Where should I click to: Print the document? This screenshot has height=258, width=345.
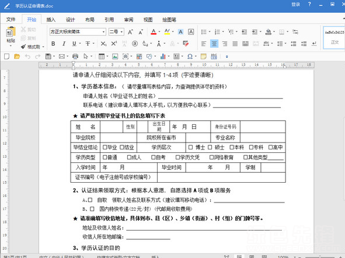tap(75, 57)
